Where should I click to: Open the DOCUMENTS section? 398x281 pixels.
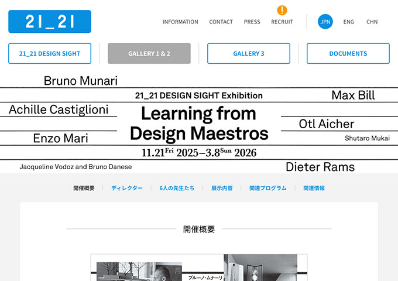pyautogui.click(x=348, y=53)
